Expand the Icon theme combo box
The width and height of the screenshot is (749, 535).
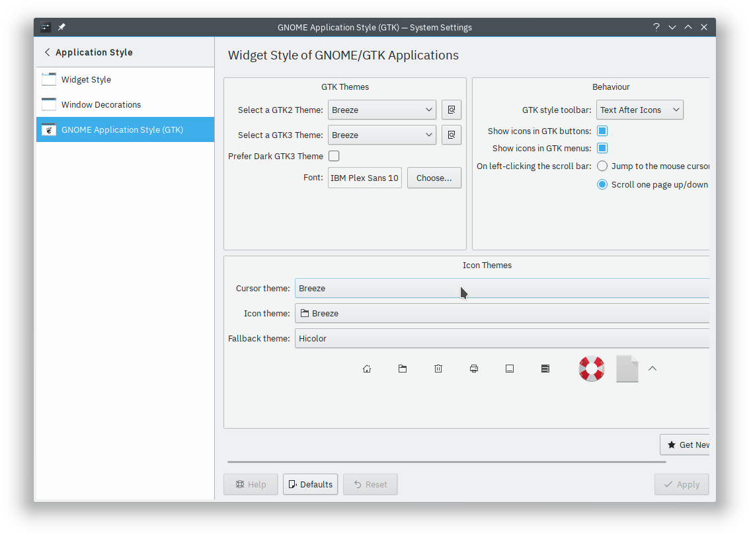[x=502, y=313]
